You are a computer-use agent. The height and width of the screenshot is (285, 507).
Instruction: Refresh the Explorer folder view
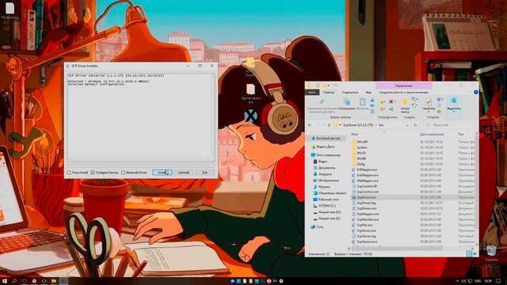tap(415, 125)
